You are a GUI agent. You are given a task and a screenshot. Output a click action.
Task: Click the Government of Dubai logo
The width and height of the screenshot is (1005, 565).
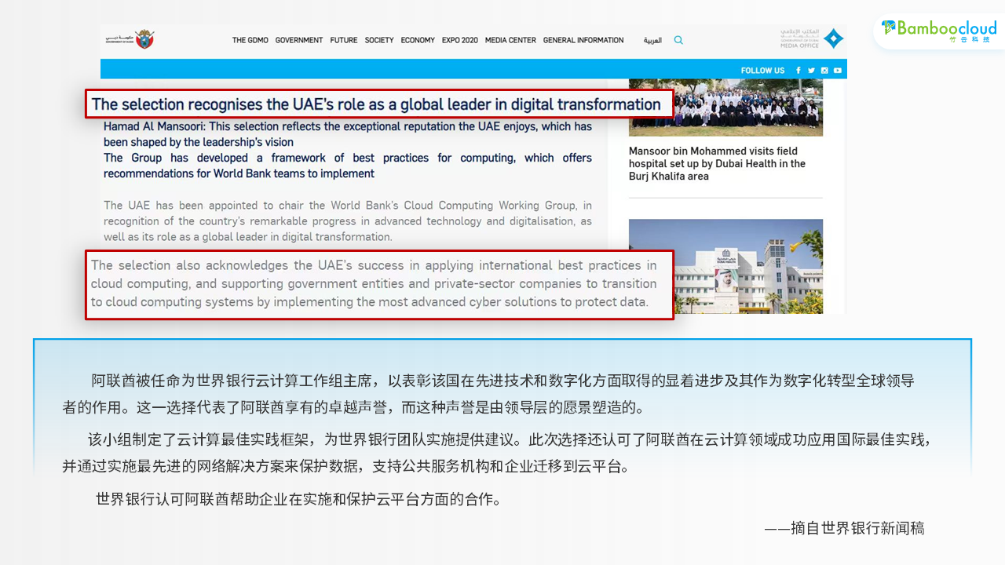130,39
